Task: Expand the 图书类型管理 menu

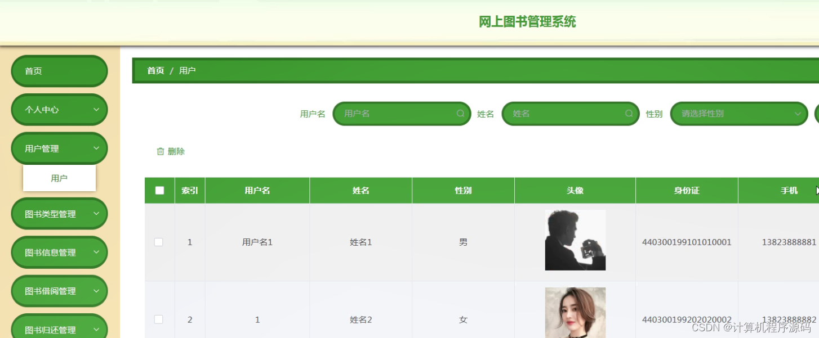Action: click(x=59, y=213)
